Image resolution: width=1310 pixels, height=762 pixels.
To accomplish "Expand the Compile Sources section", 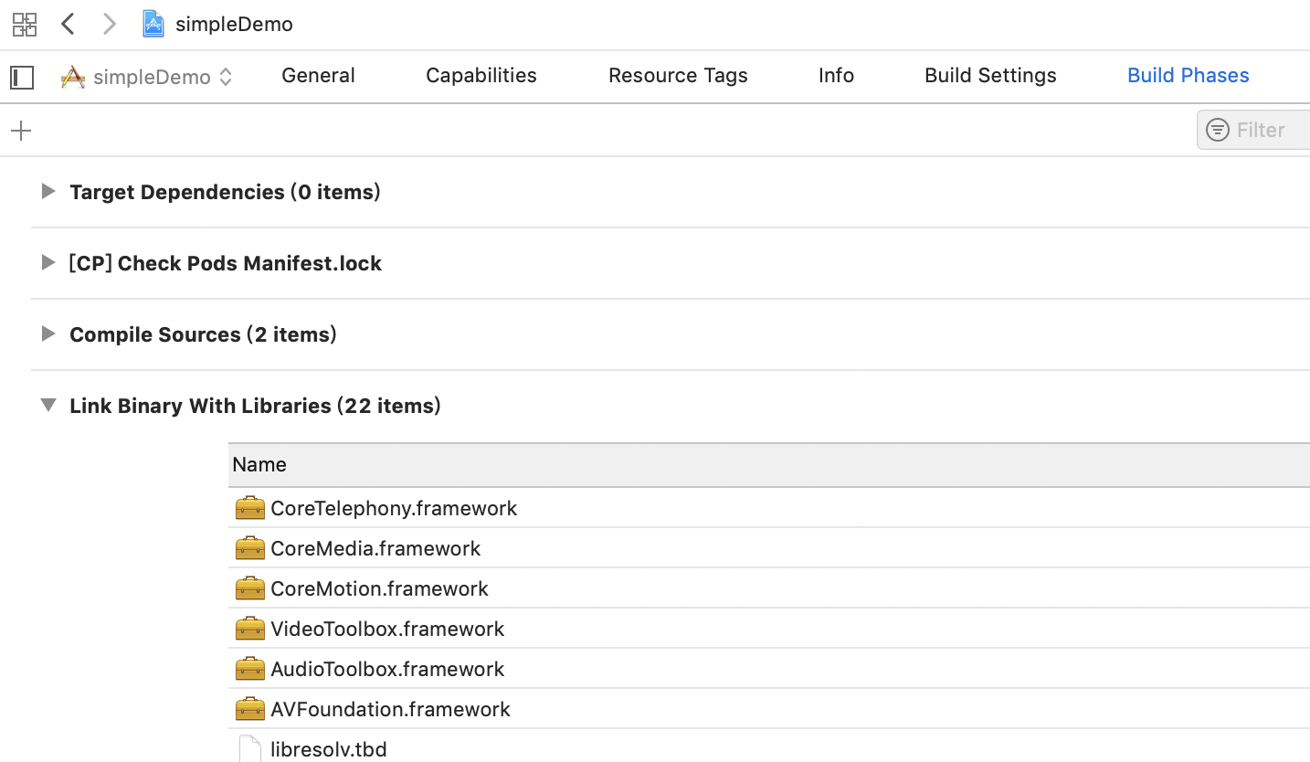I will (48, 333).
